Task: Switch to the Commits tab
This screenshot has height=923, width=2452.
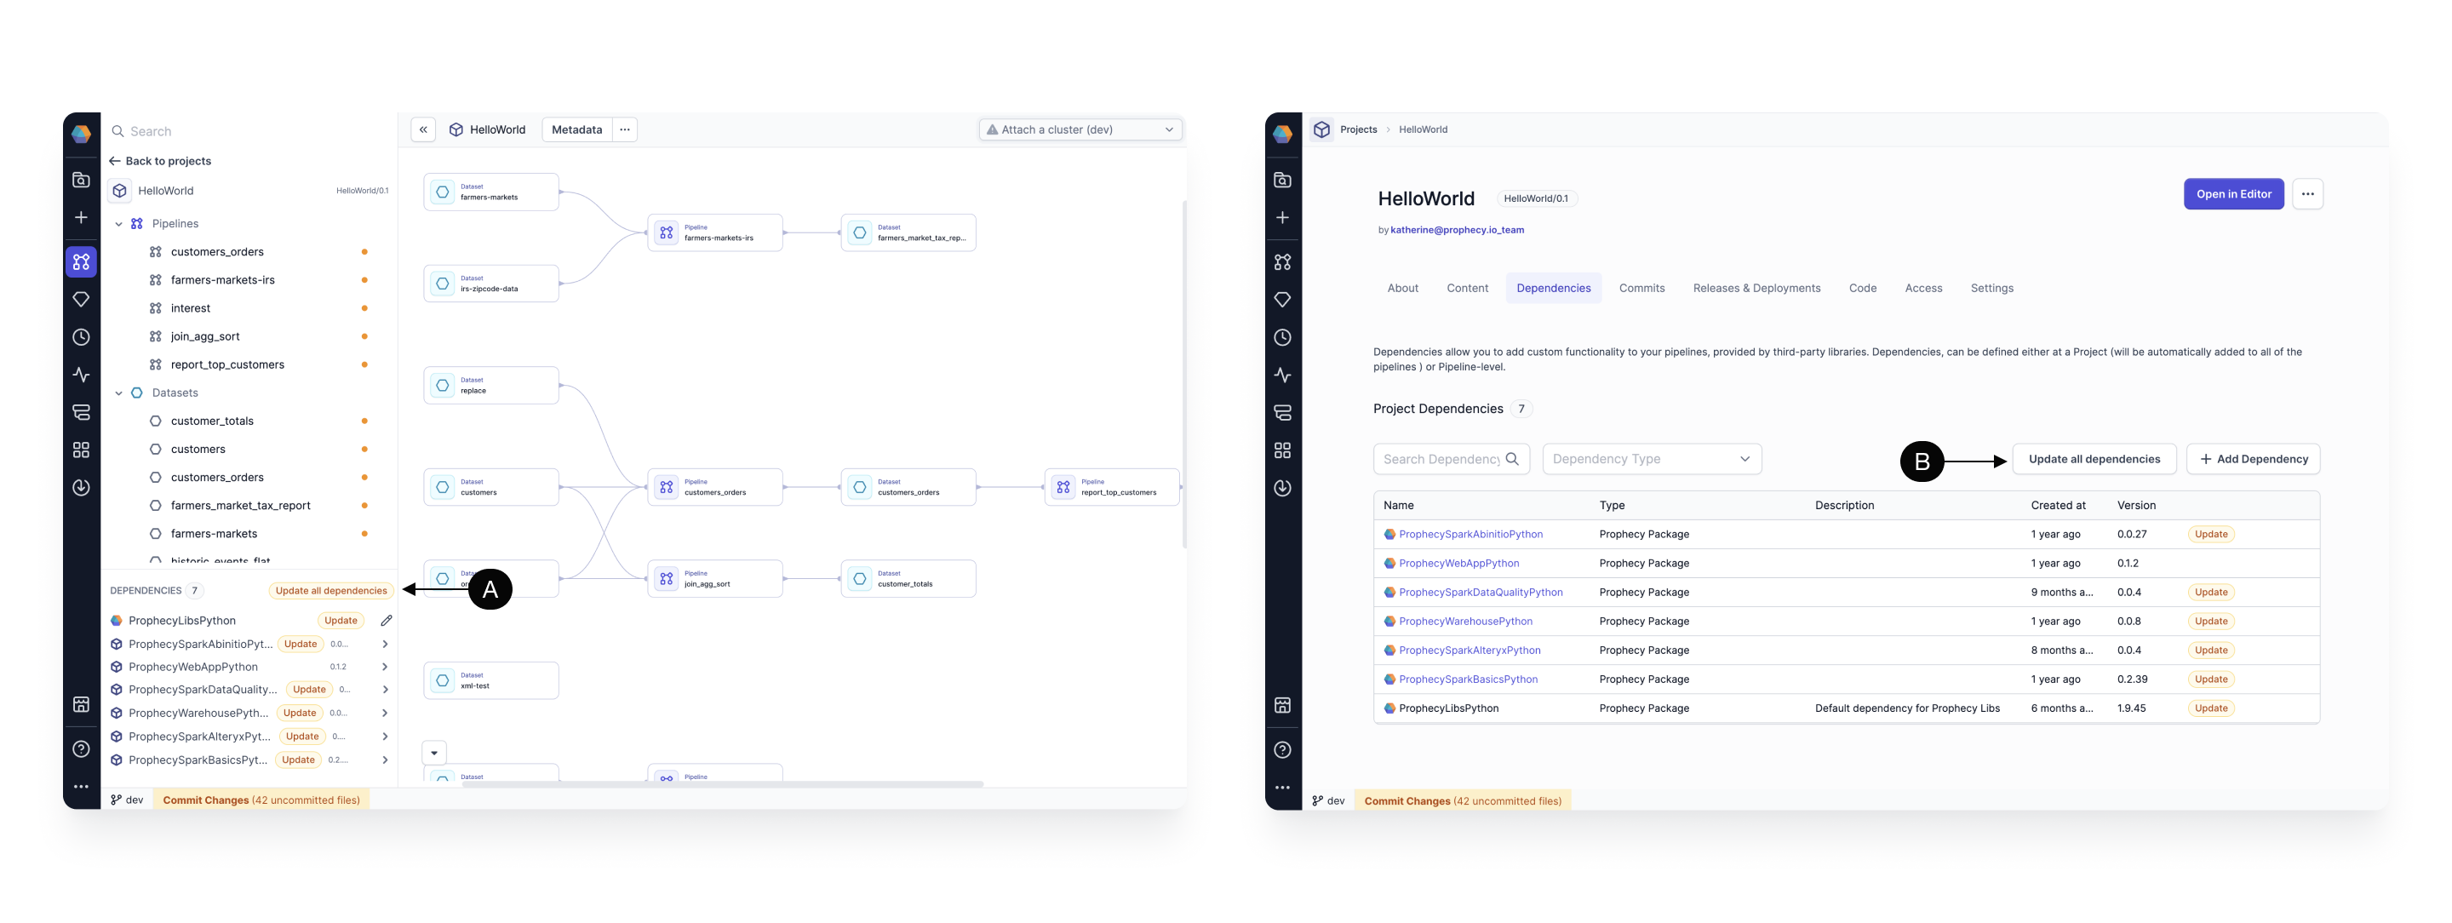Action: (1641, 289)
